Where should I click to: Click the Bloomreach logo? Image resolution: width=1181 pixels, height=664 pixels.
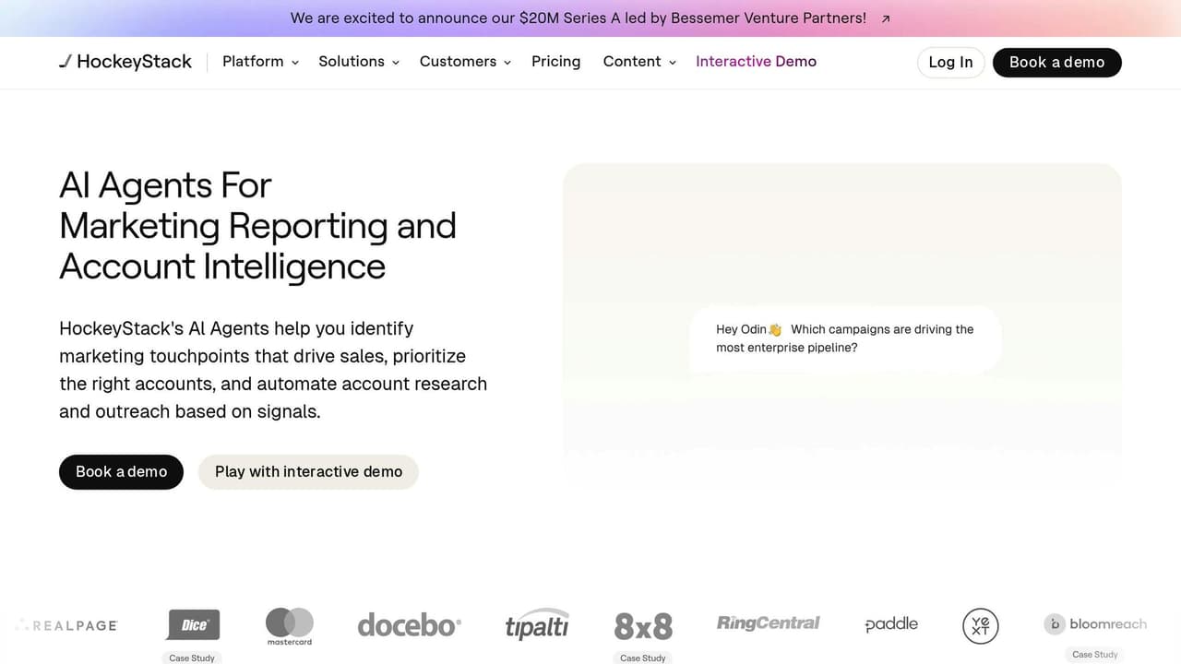click(x=1095, y=624)
